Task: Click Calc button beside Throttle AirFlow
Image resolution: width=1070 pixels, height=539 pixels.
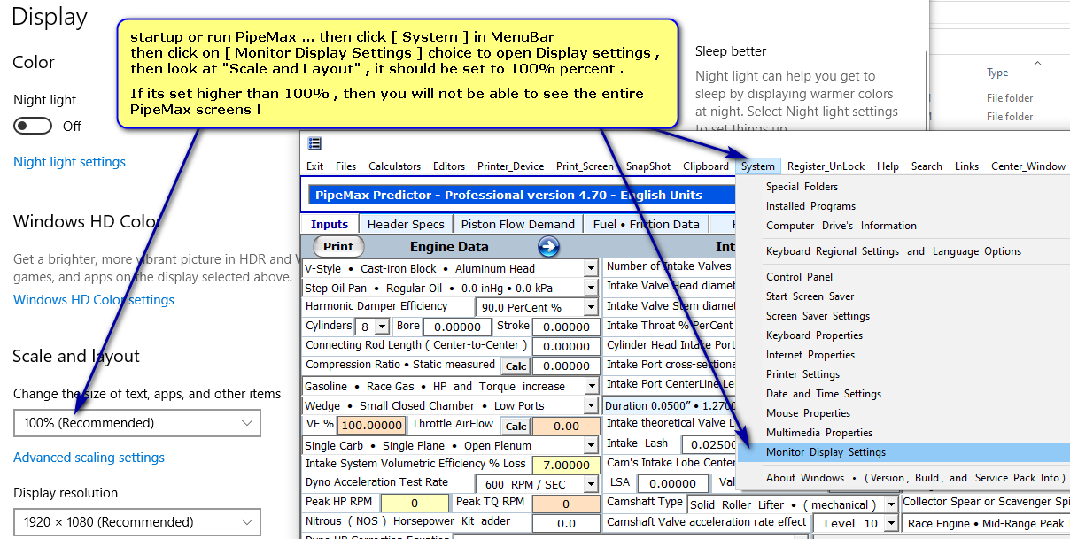Action: 516,427
